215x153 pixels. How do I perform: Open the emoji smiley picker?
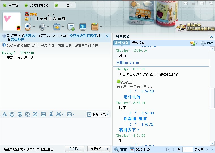point(12,114)
